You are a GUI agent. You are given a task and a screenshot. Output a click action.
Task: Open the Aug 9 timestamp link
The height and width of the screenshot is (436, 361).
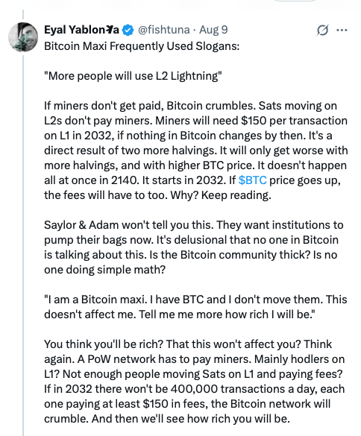coord(213,30)
